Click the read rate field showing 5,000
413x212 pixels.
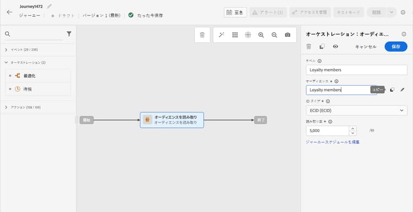(328, 131)
